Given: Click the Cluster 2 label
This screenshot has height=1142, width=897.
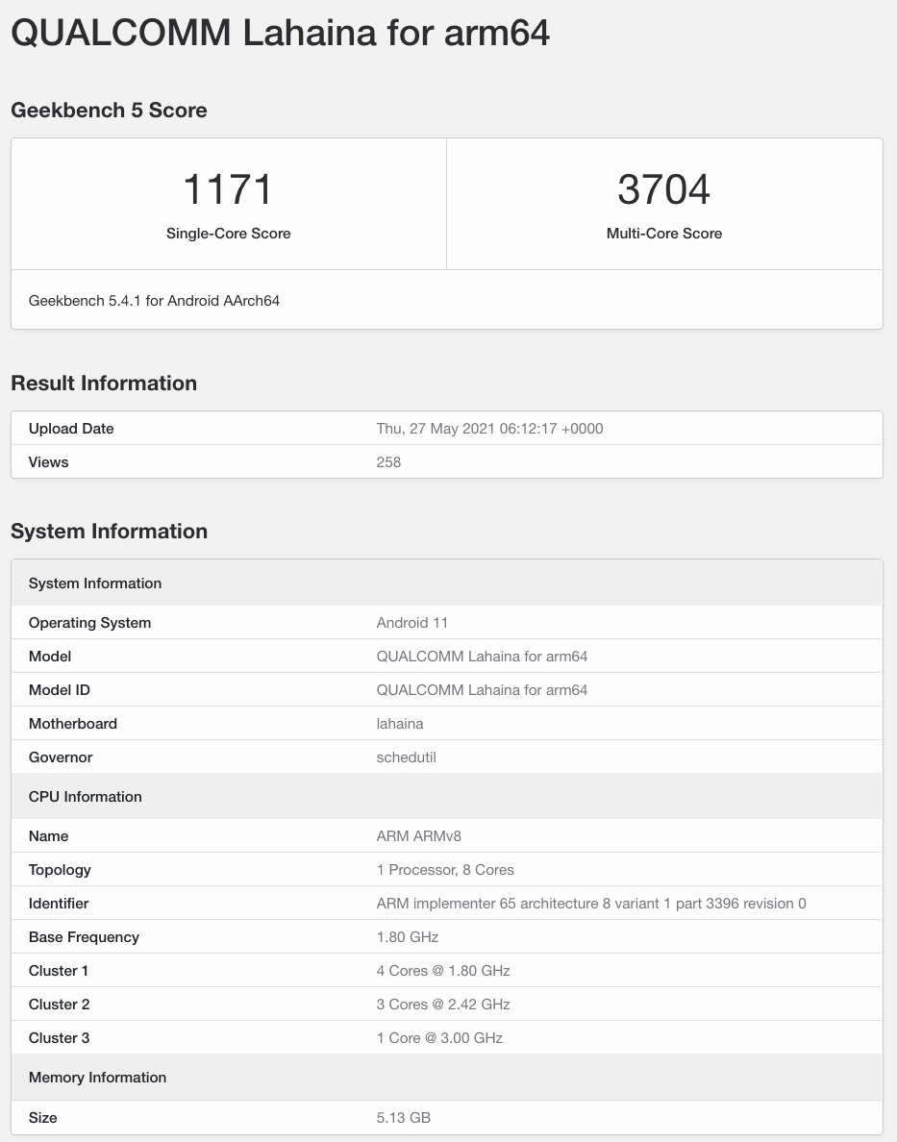Looking at the screenshot, I should tap(59, 1004).
